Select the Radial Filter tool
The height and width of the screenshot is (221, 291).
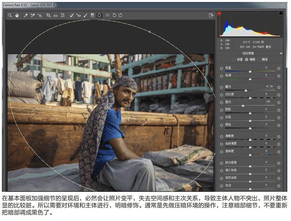[99, 15]
